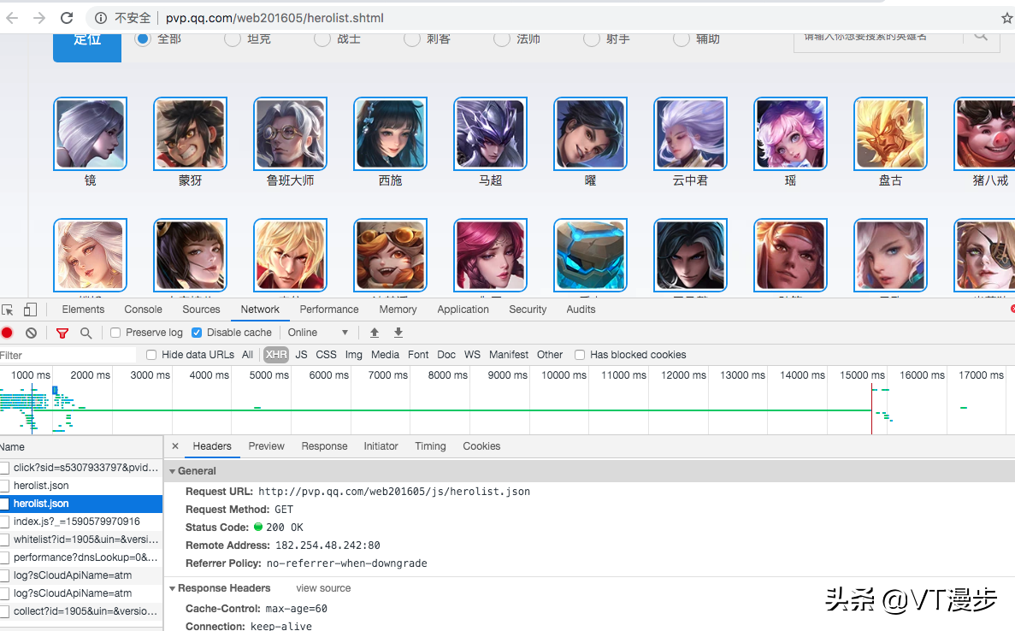Screen dimensions: 1015x631
Task: Check the Hide data URLs checkbox
Action: [151, 355]
